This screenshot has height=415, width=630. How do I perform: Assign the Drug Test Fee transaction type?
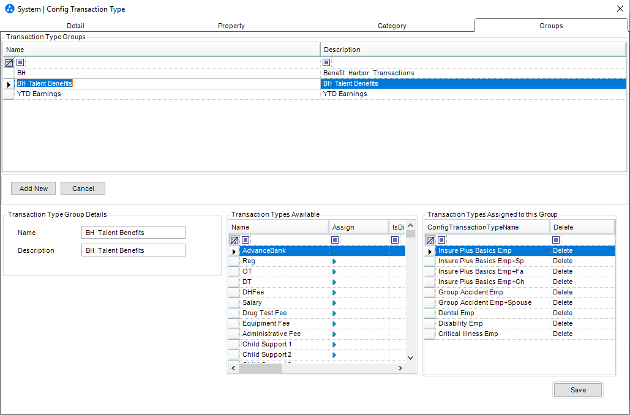pos(334,313)
